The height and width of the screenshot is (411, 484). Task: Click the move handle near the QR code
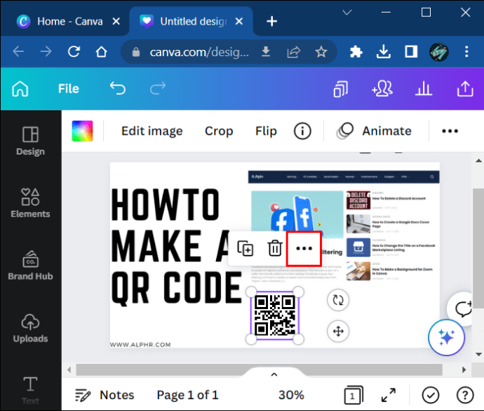(338, 332)
